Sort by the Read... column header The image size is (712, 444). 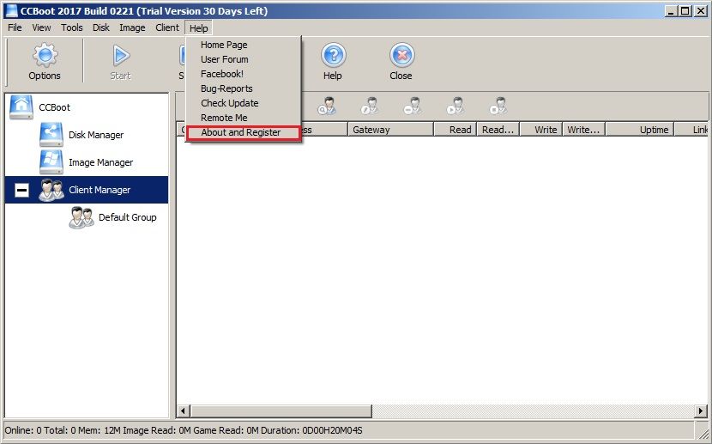click(498, 130)
